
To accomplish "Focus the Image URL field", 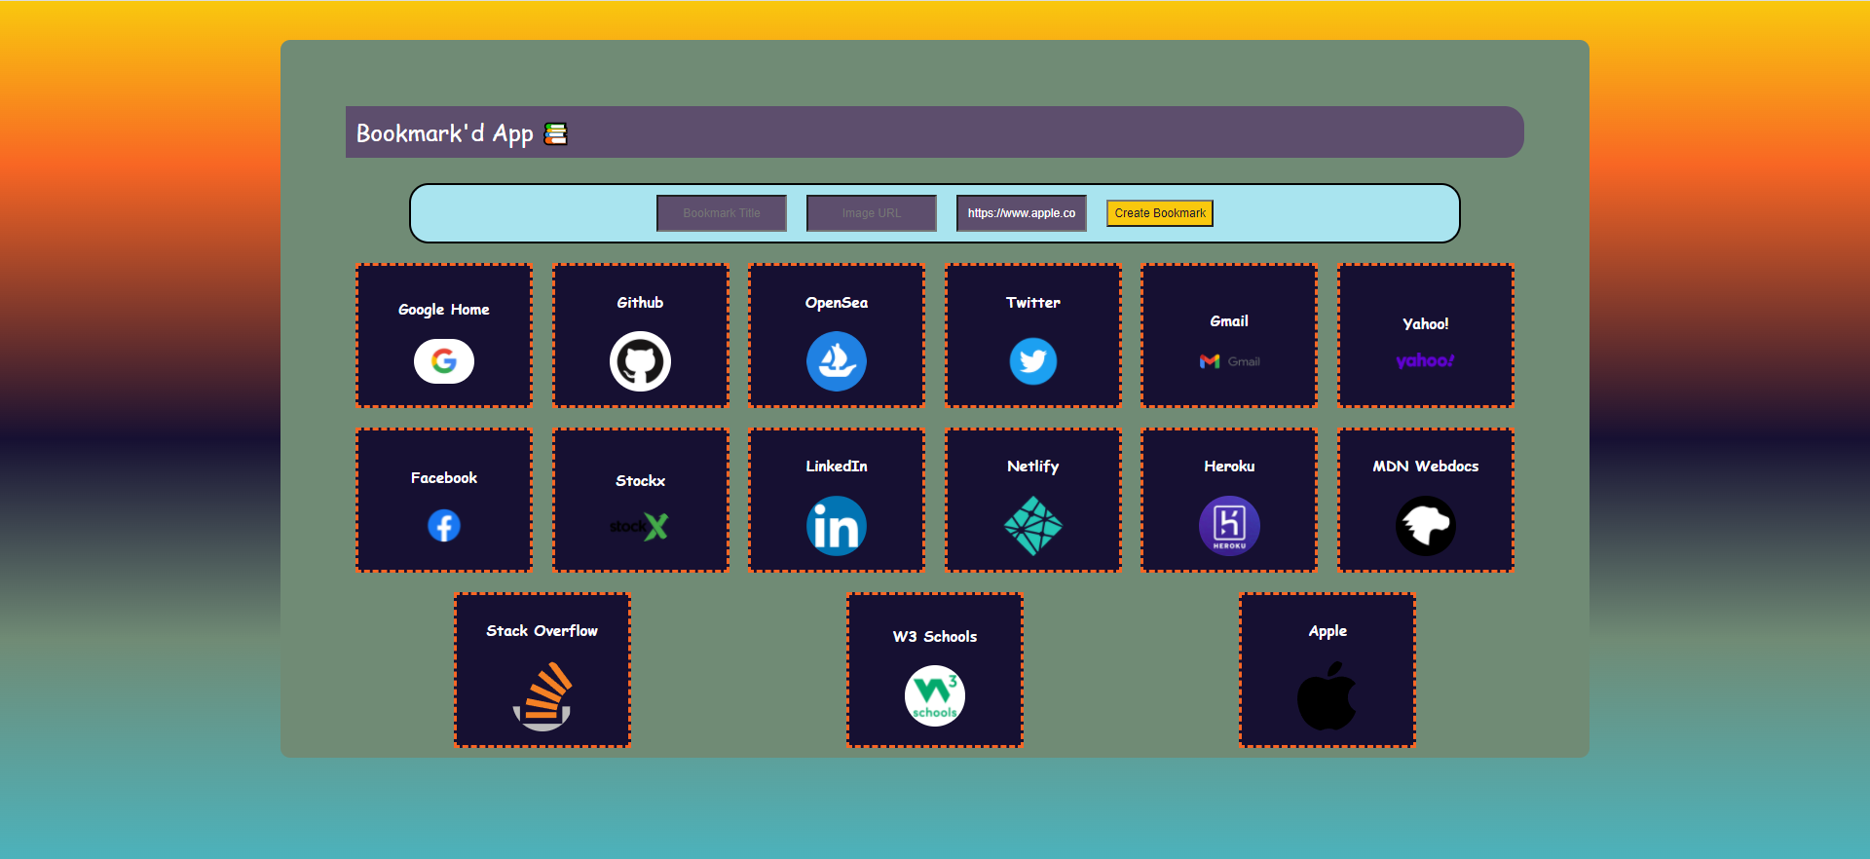I will pyautogui.click(x=872, y=213).
